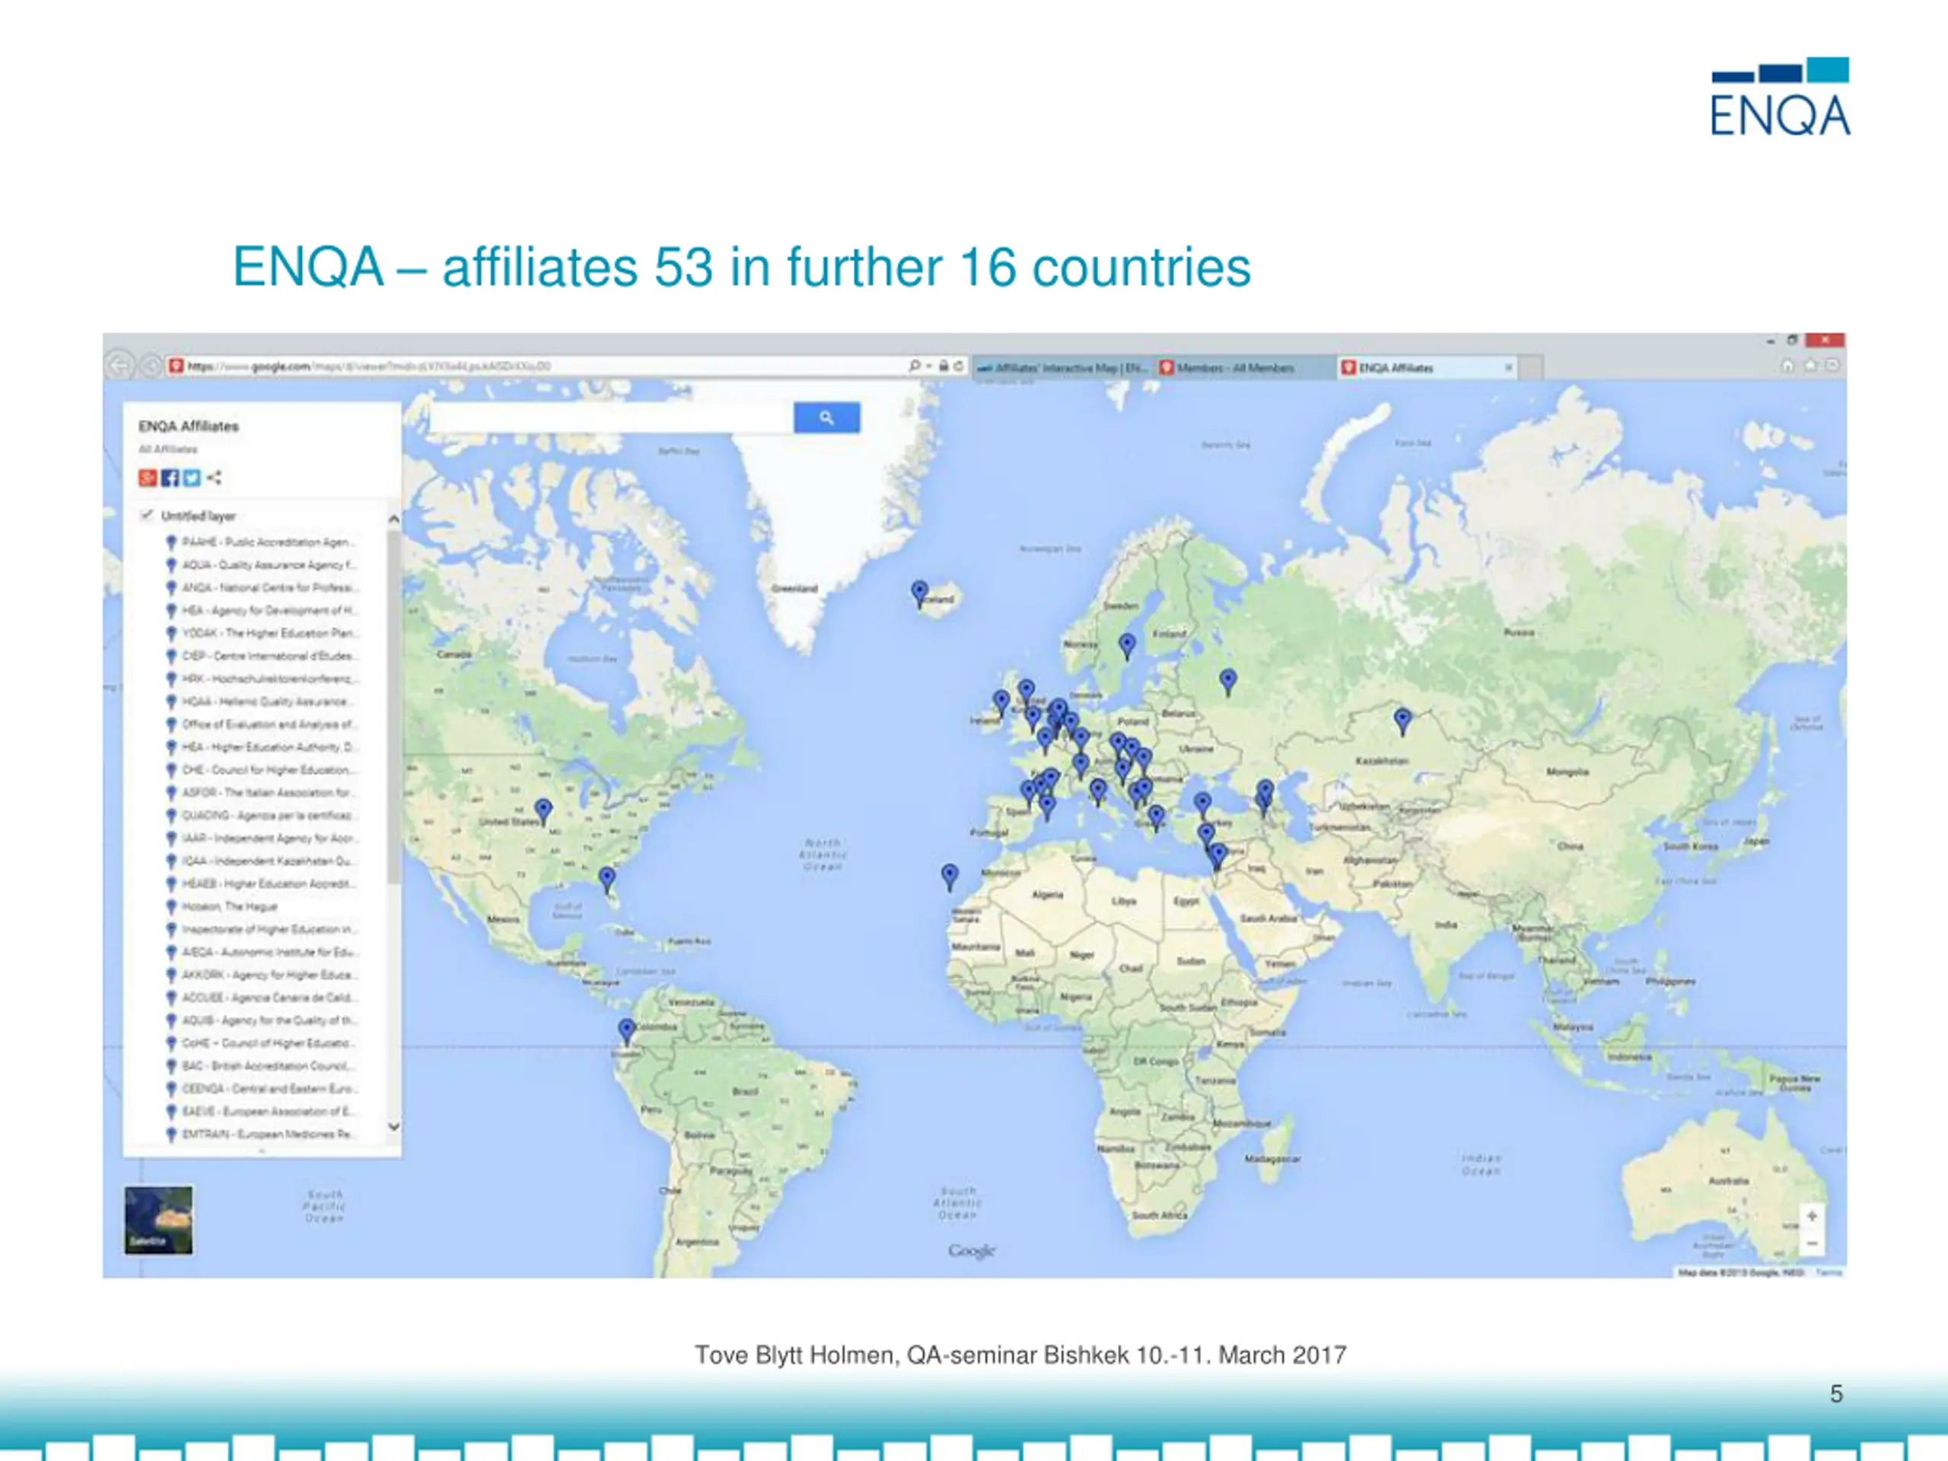Share map via Twitter icon
1948x1461 pixels.
click(x=192, y=477)
